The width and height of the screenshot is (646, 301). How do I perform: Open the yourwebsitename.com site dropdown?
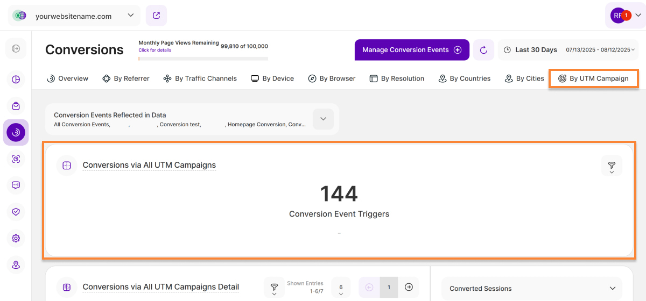coord(74,16)
